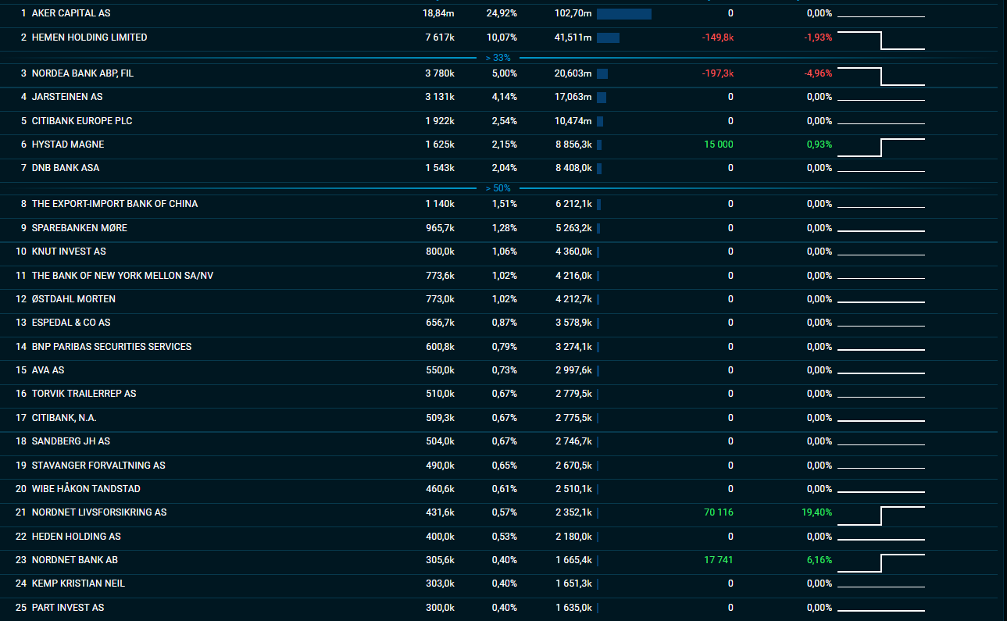The width and height of the screenshot is (1007, 621).
Task: Click KEMP KRISTIAN NEIL name
Action: 78,584
